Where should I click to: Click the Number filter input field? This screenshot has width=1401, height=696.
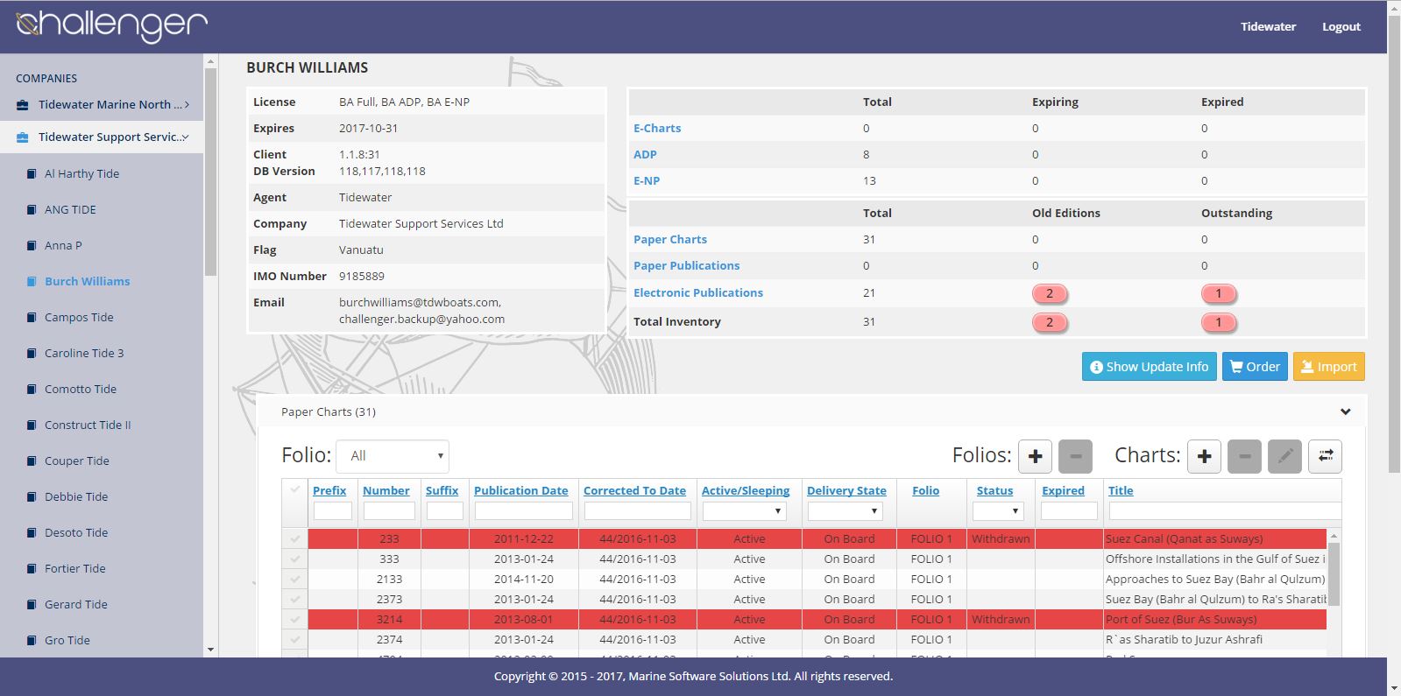point(389,511)
